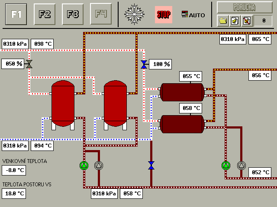Click the crossed-out bell mute icon
277x207 pixels.
coord(247,20)
